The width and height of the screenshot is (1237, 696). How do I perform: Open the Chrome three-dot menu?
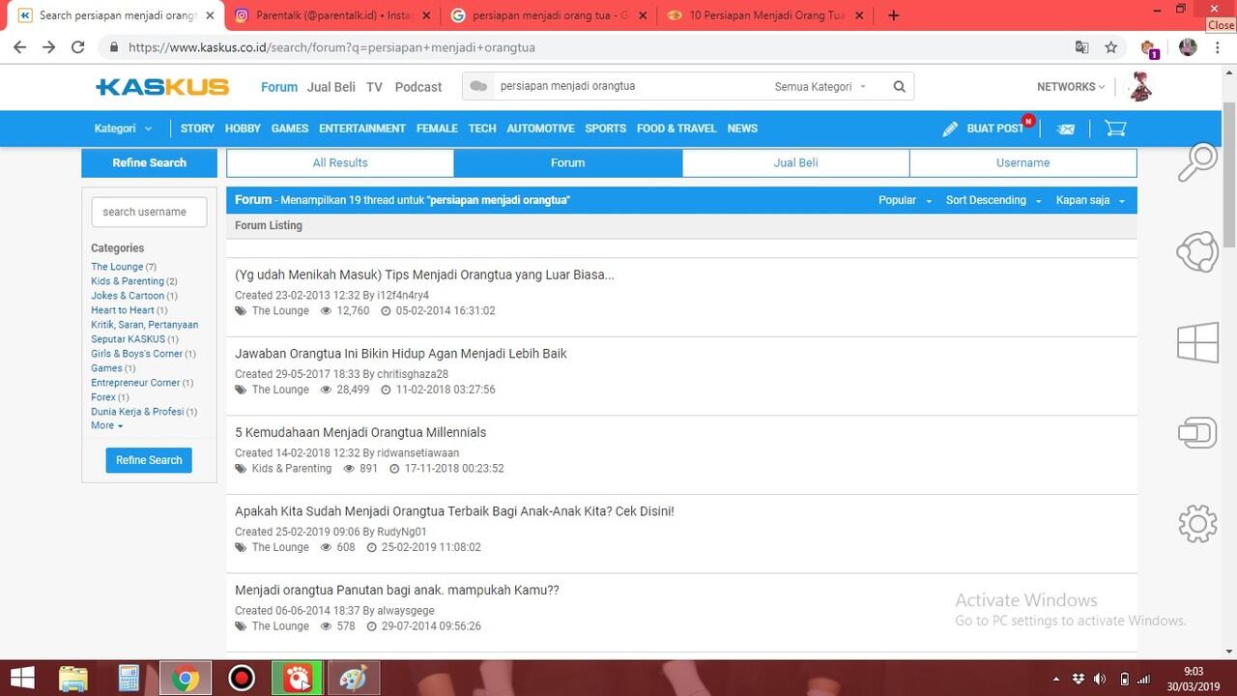(1218, 47)
